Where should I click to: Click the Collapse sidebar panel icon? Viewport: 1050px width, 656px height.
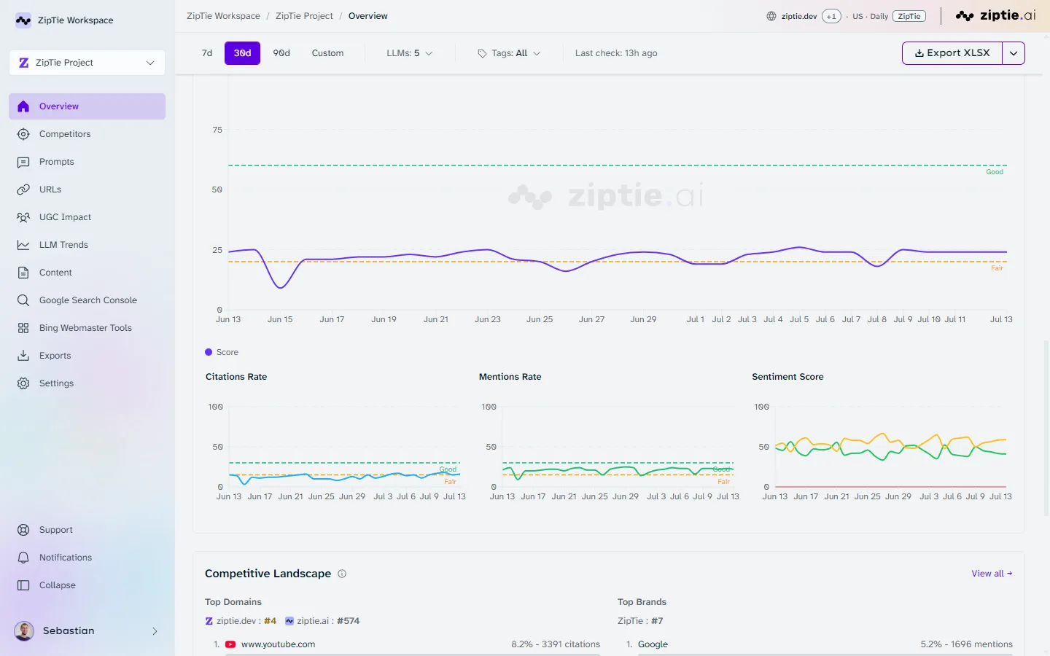(x=23, y=585)
